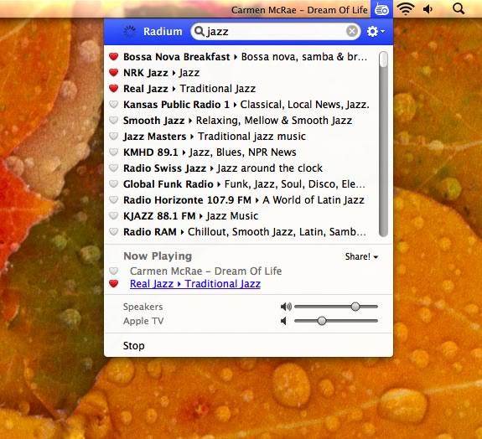This screenshot has width=482, height=439.
Task: Click into the jazz search field
Action: coord(276,31)
